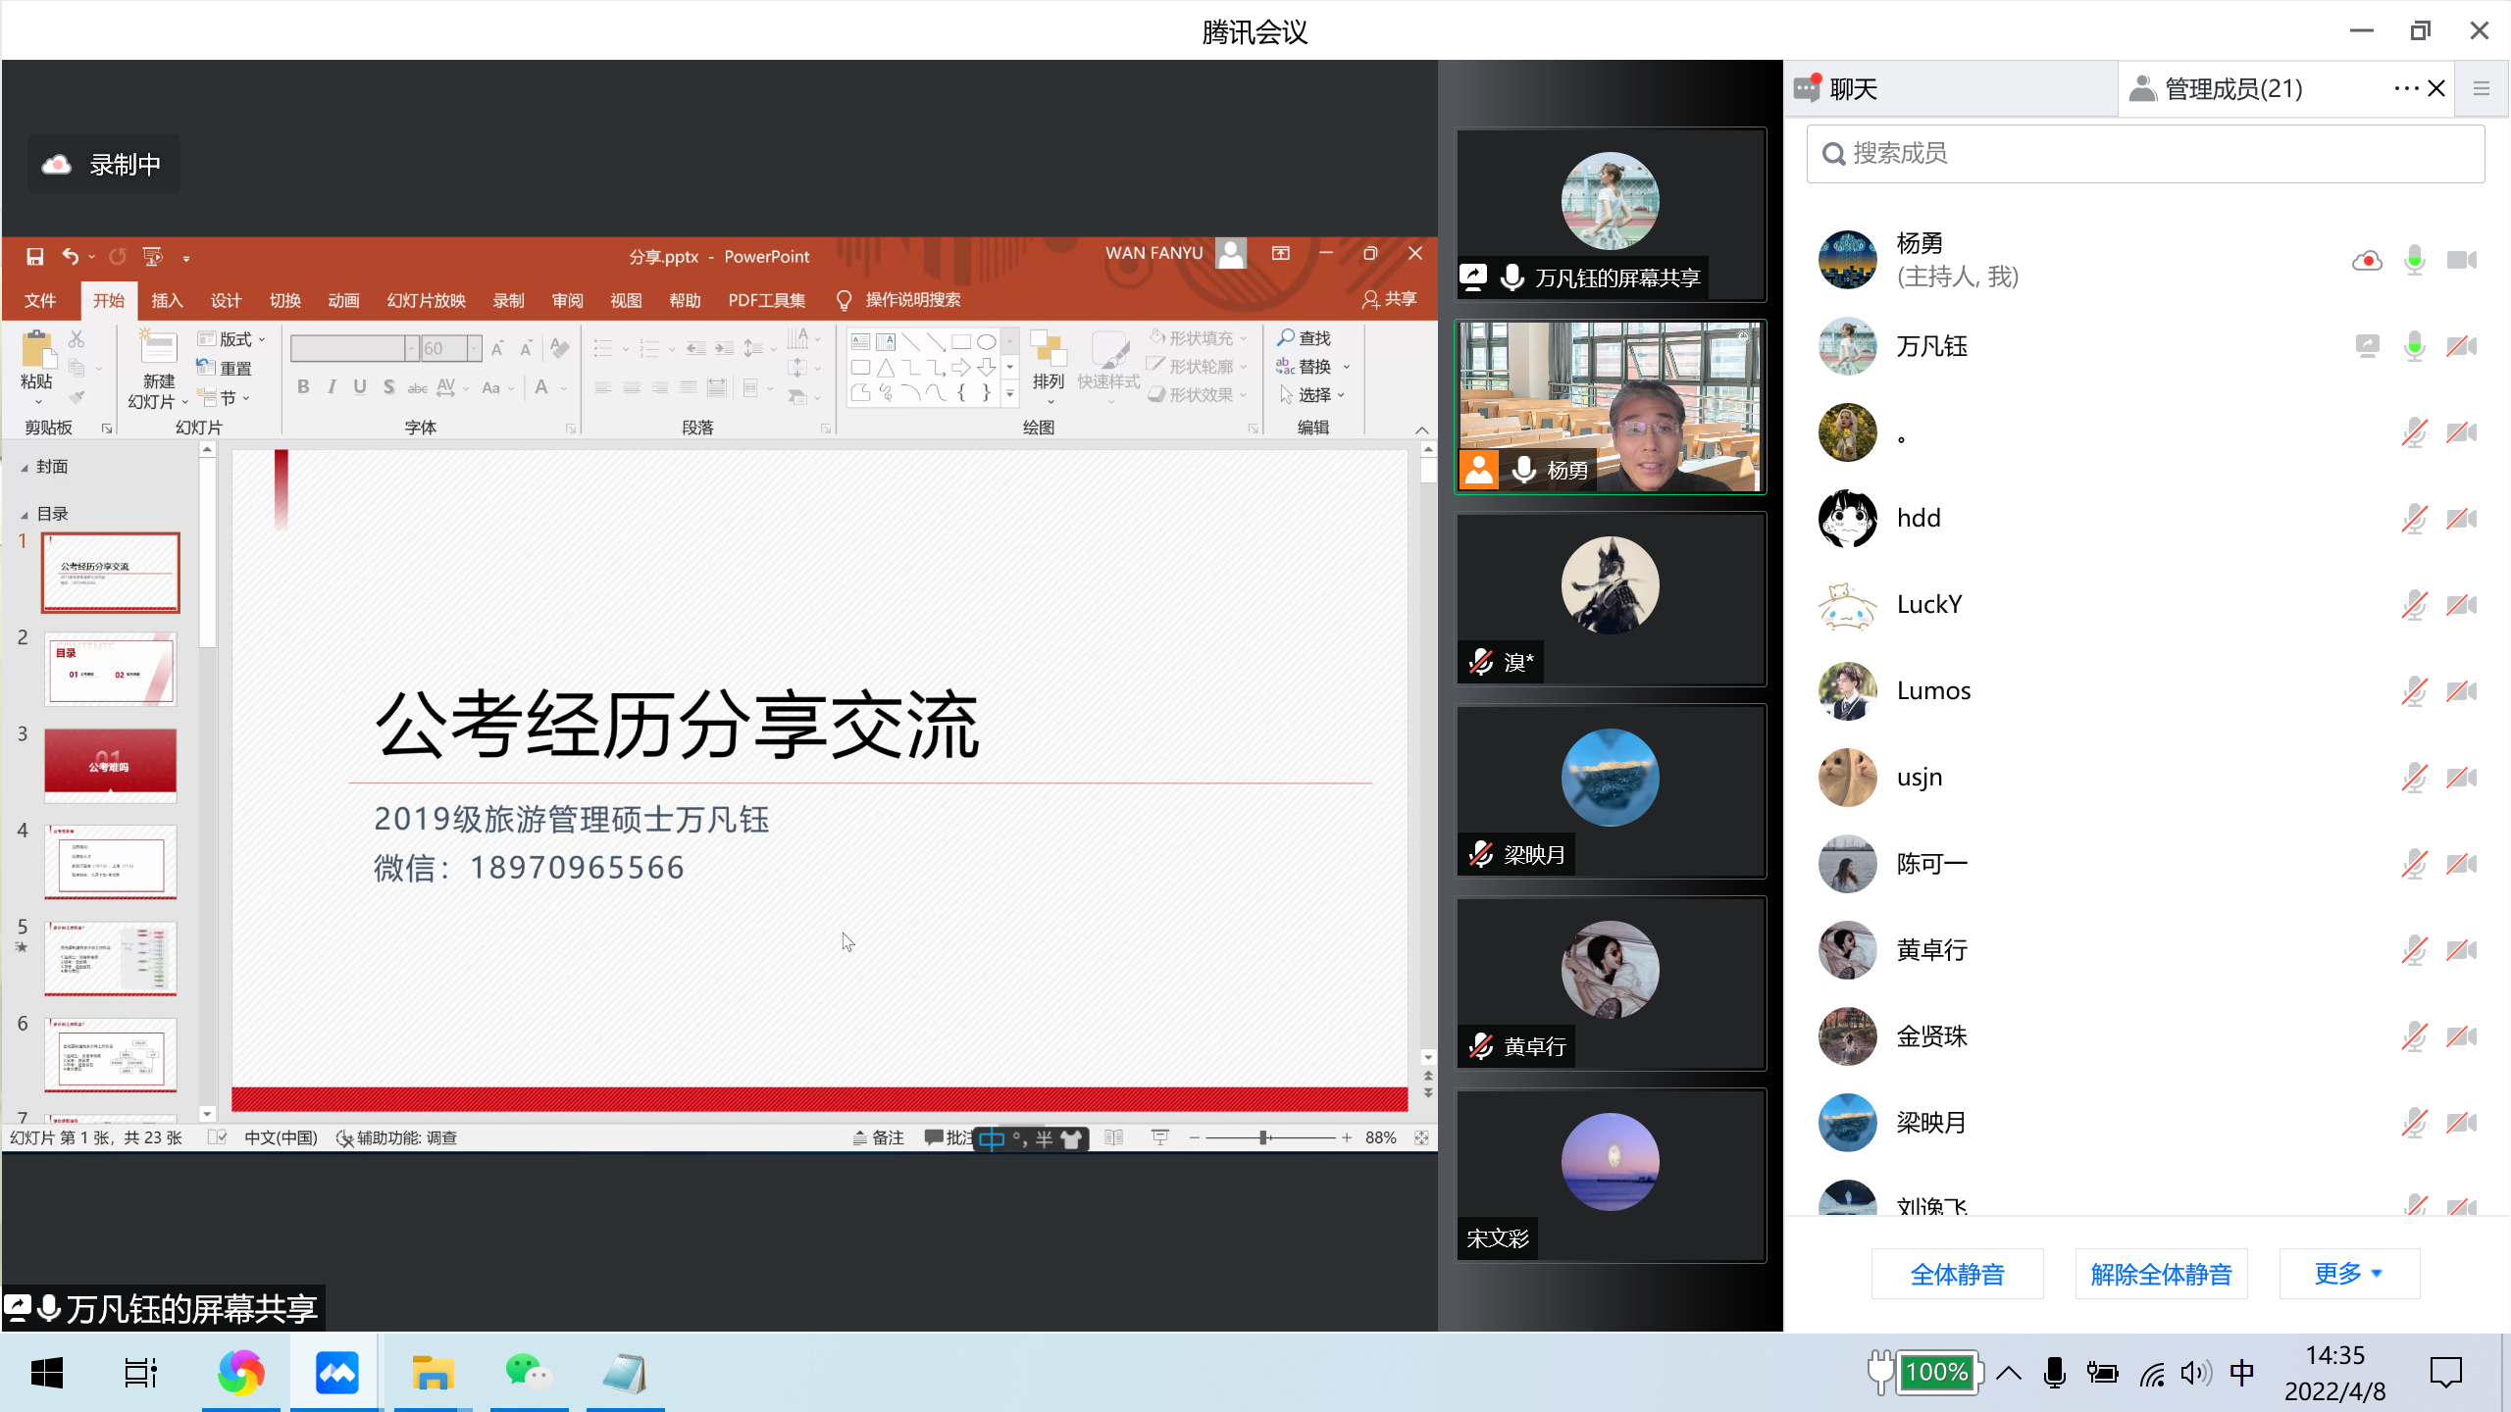Image resolution: width=2511 pixels, height=1412 pixels.
Task: Click the 全体静音 button
Action: [1957, 1274]
